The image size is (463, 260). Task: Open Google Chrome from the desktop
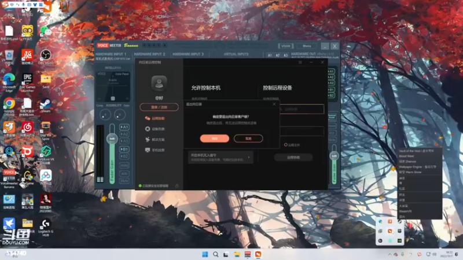pos(9,106)
